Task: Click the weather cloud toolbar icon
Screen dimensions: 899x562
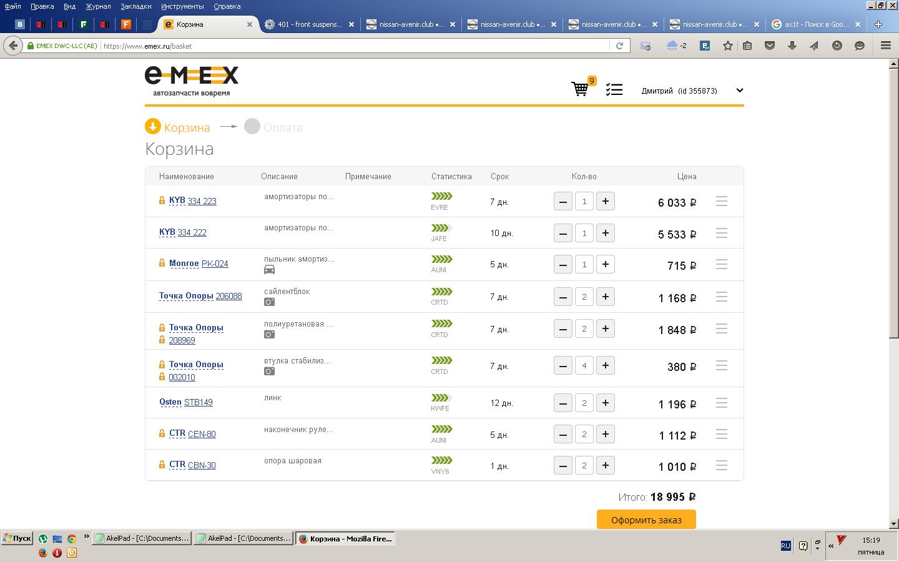Action: [672, 46]
